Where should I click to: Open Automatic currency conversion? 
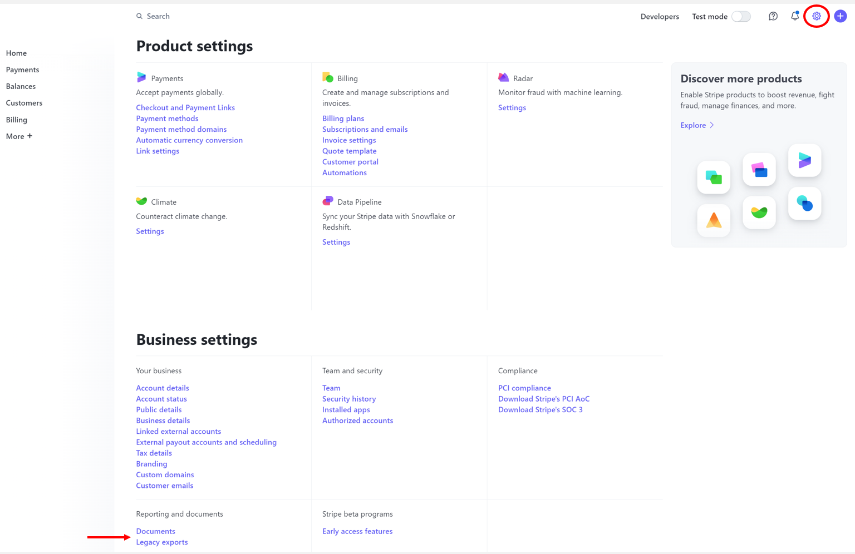[189, 140]
